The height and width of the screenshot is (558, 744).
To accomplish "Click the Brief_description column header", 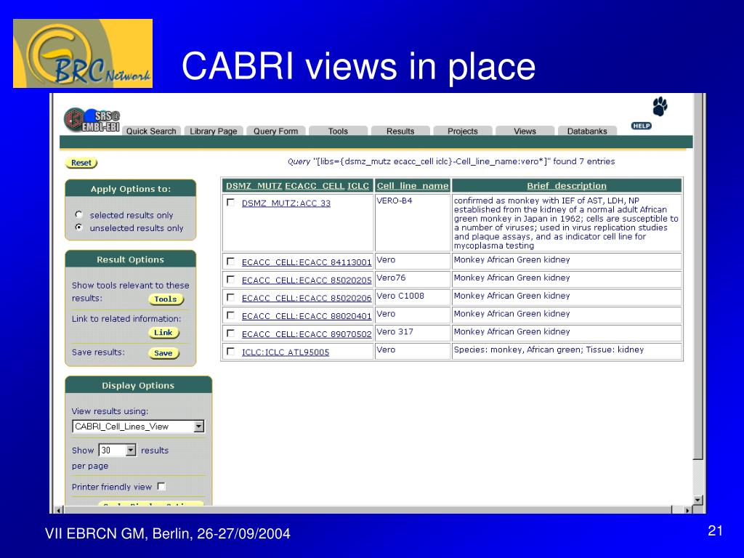I will point(567,186).
